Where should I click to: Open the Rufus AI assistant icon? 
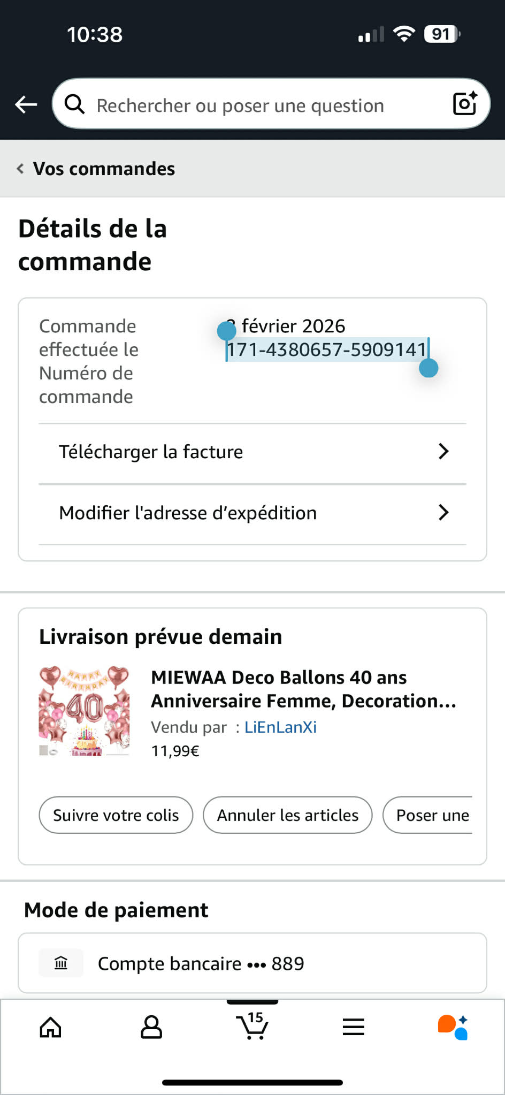[x=453, y=1027]
